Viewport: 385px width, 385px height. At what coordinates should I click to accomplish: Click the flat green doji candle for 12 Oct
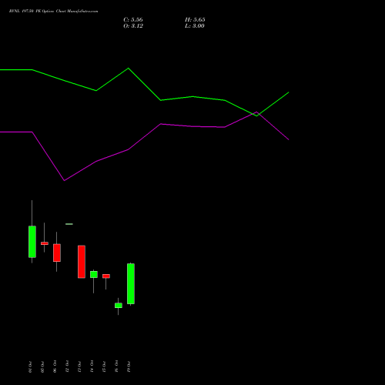point(69,224)
